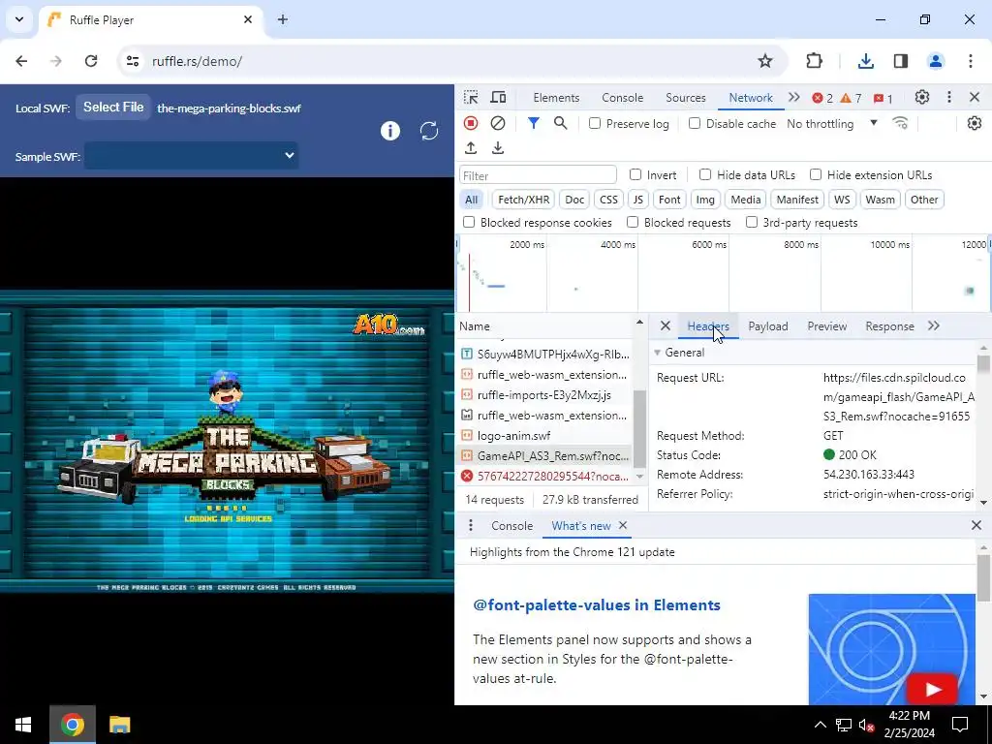Click the network Filter text field

pos(538,175)
